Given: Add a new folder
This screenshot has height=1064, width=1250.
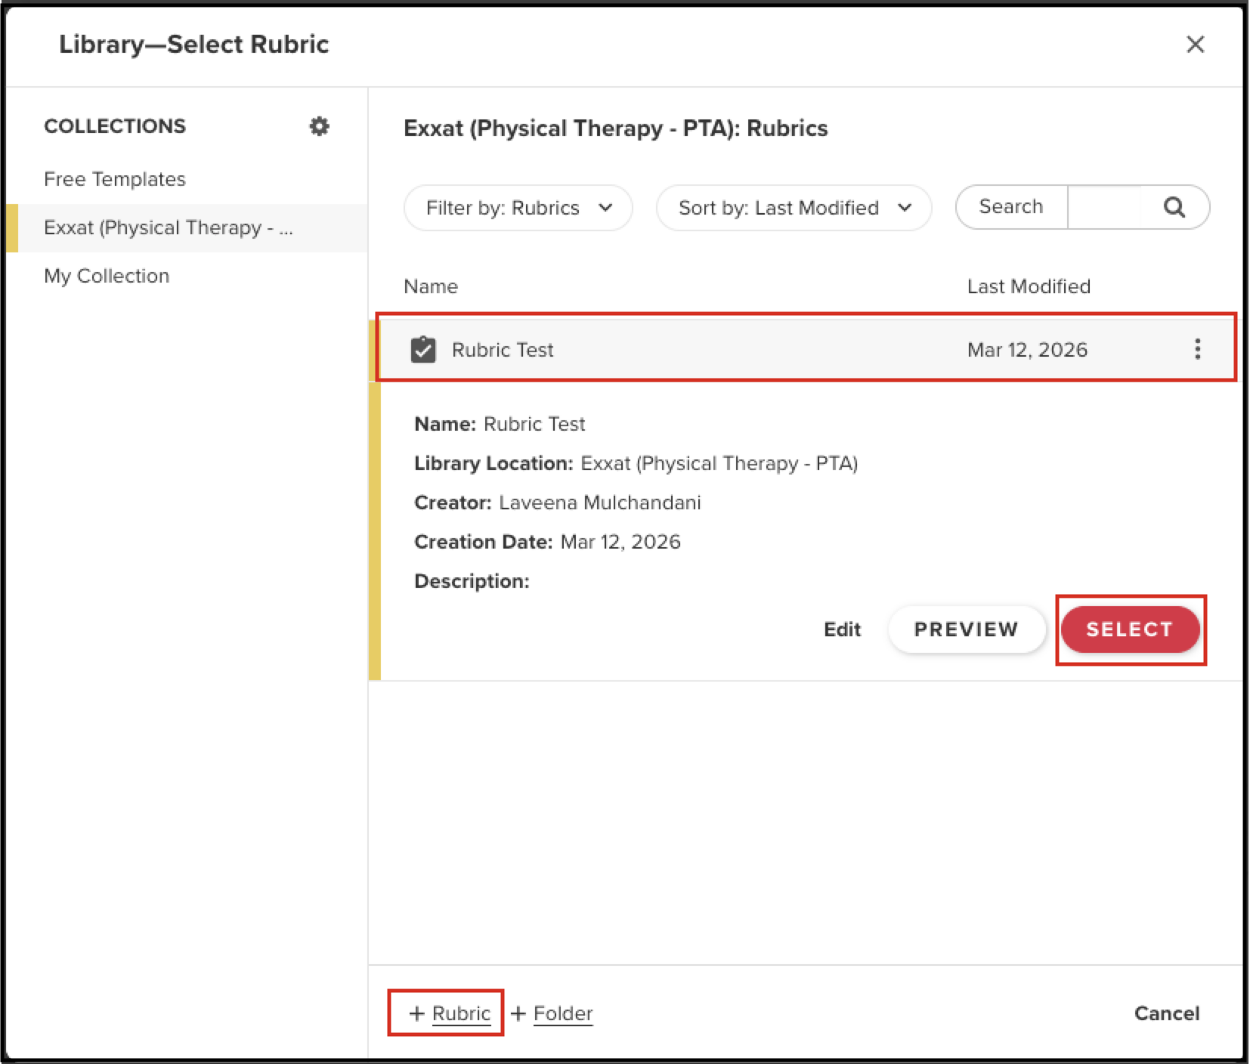Looking at the screenshot, I should point(553,1013).
